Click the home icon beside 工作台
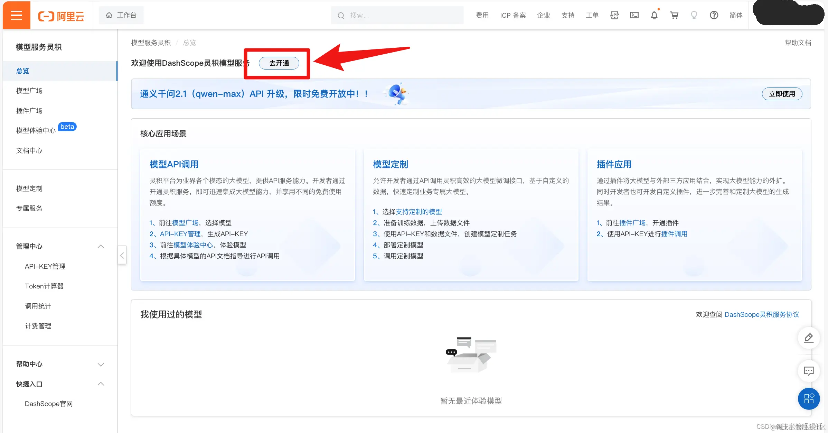 click(x=109, y=15)
